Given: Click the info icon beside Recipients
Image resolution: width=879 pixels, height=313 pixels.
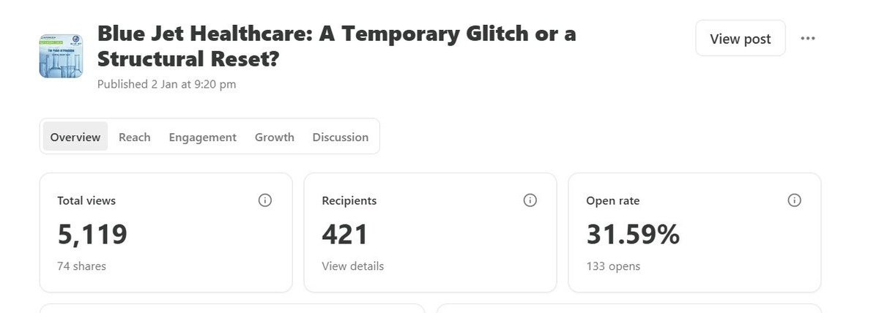Looking at the screenshot, I should point(530,200).
